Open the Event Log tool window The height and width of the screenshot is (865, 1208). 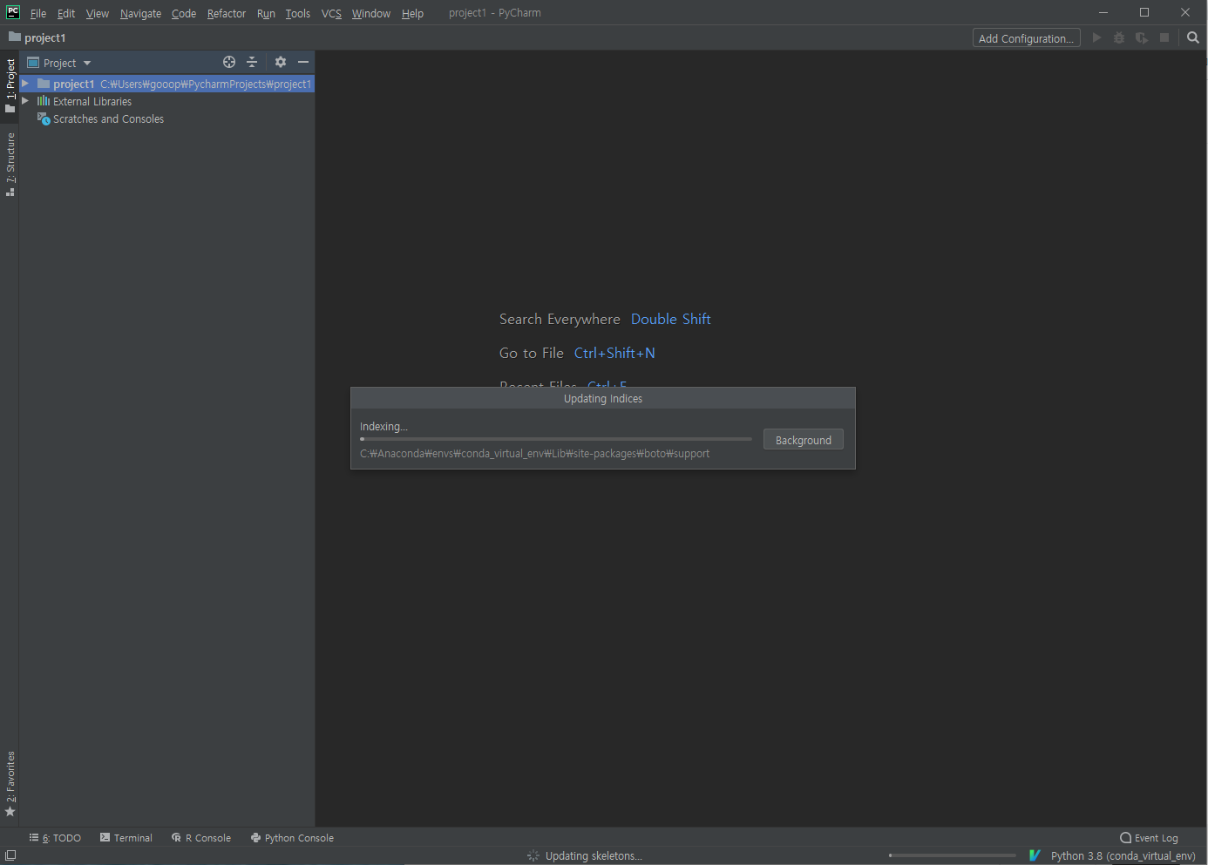(1149, 838)
